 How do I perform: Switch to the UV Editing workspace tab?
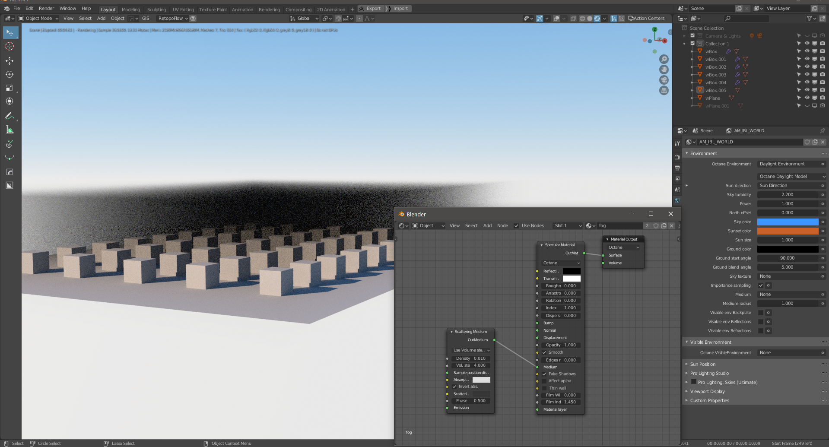pyautogui.click(x=183, y=10)
